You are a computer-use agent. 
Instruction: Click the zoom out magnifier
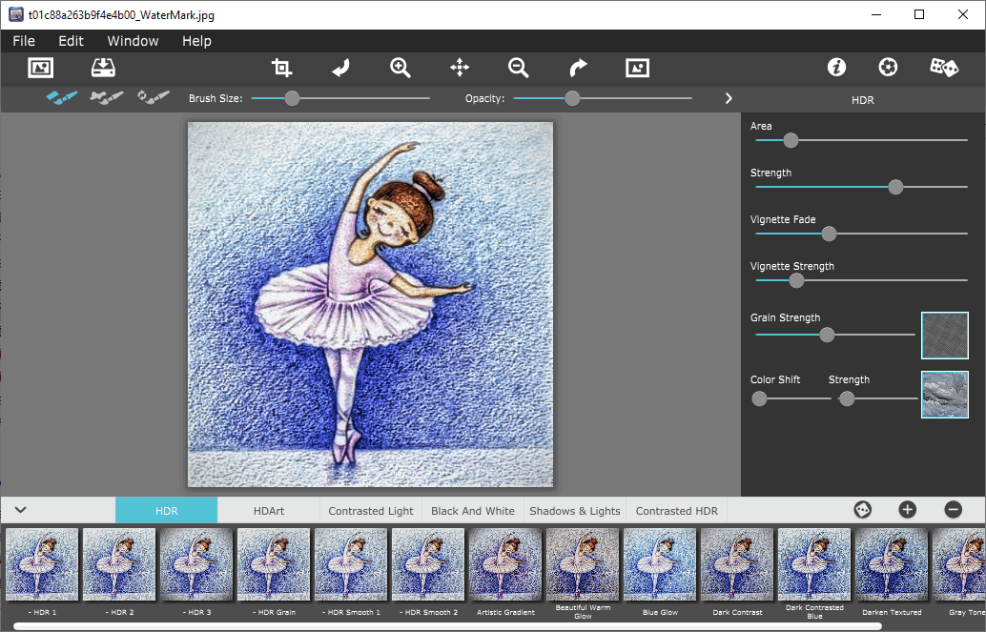pos(519,68)
